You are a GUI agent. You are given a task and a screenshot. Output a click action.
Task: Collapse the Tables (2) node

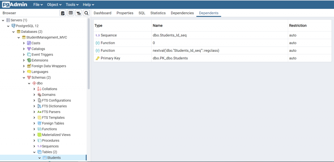(34, 152)
